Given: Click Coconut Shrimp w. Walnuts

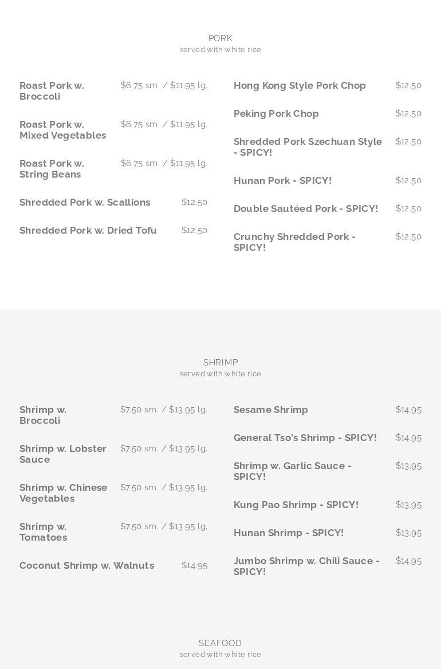Looking at the screenshot, I should pos(86,565).
